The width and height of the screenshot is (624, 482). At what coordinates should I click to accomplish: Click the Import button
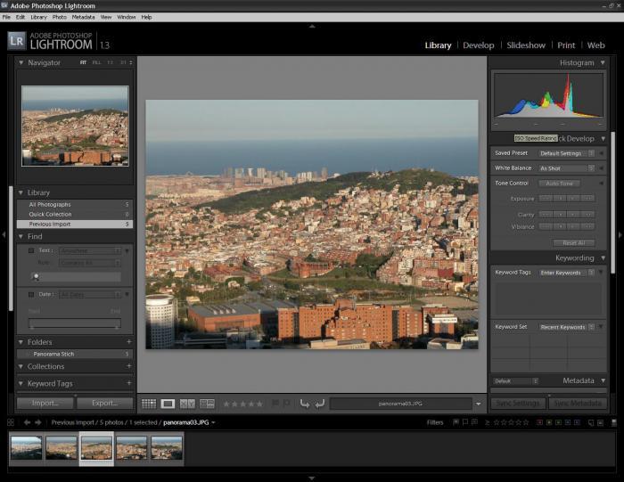45,403
